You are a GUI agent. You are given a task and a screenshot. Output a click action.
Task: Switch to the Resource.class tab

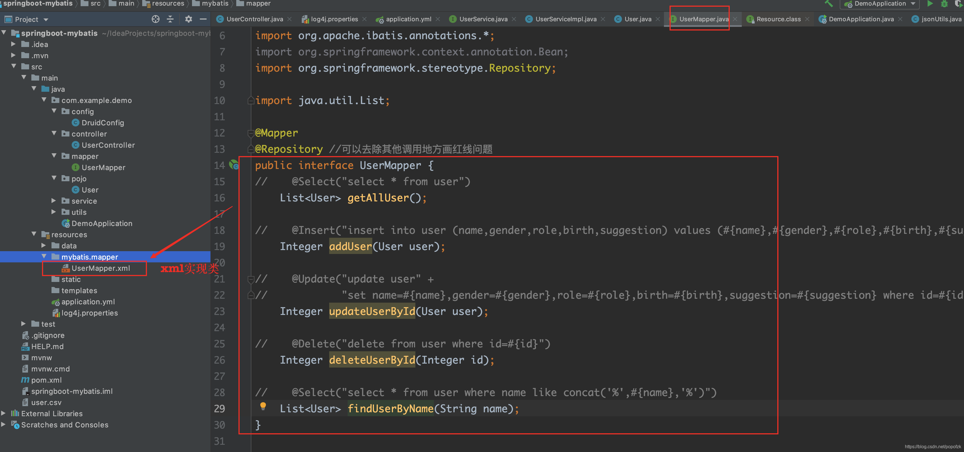tap(778, 19)
